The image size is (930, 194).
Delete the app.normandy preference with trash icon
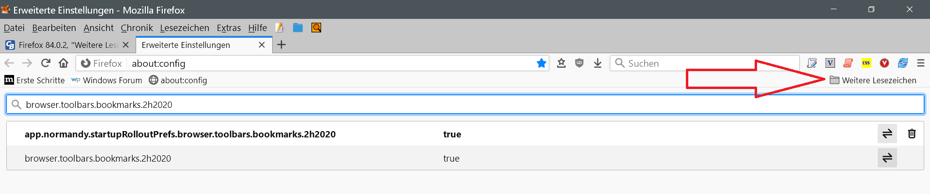[x=912, y=134]
